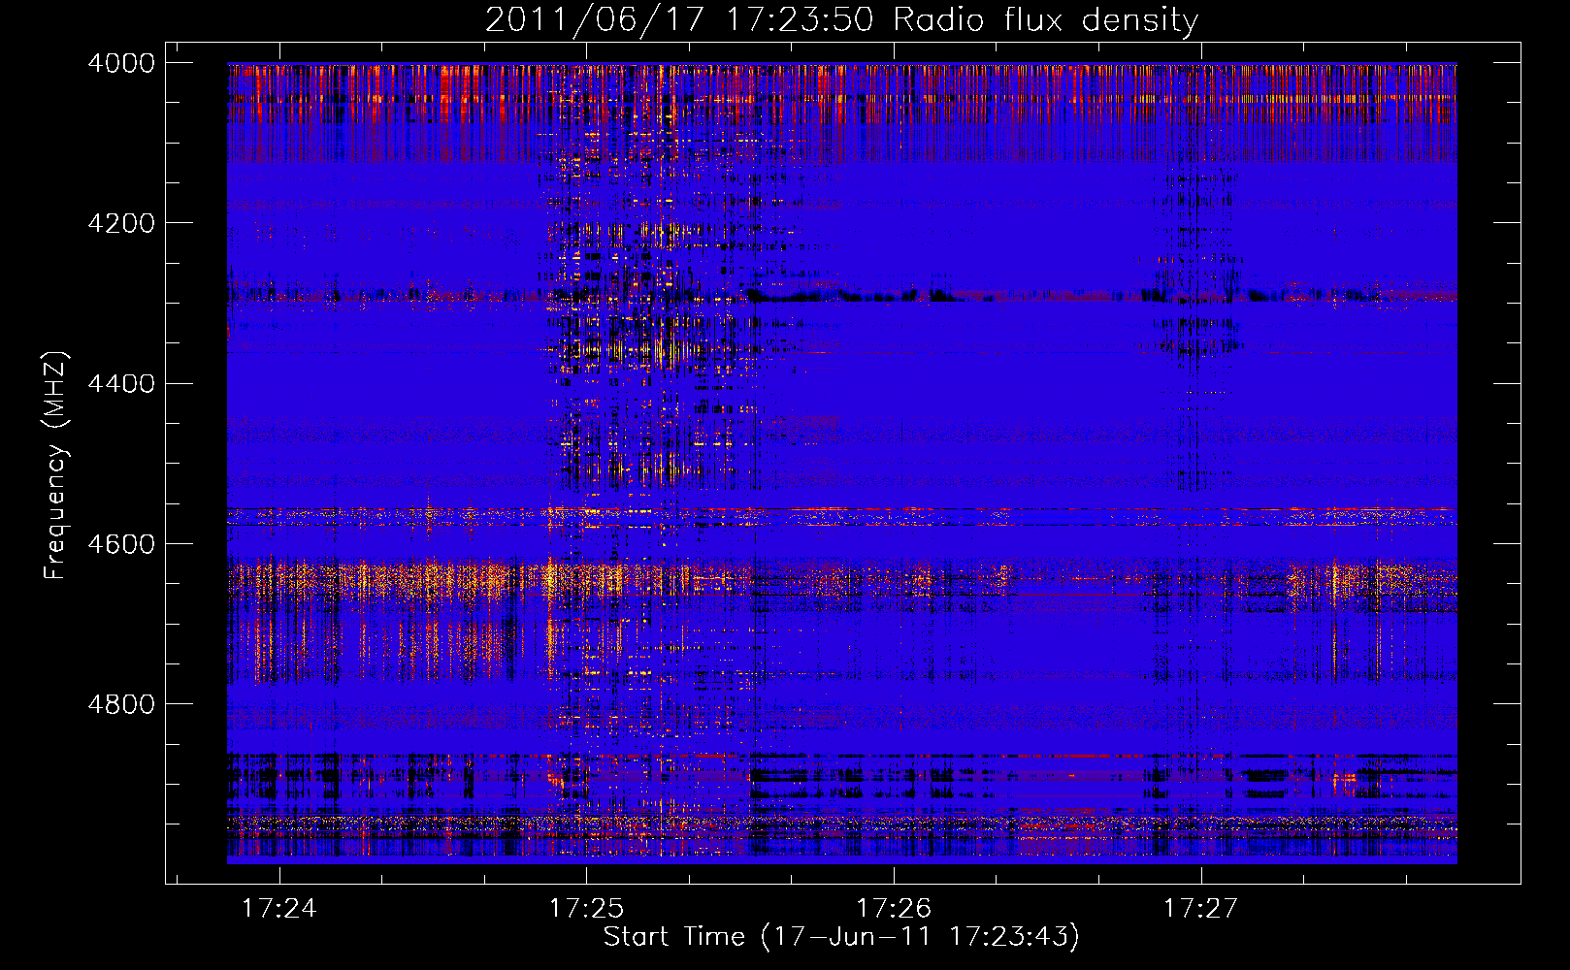
Task: Select the 4800 frequency tick label
Action: coord(121,704)
